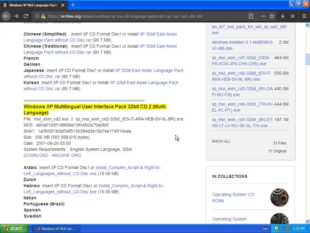The width and height of the screenshot is (310, 233).
Task: Open East Asian Language Pack link for Chinese (Simplified)
Action: tap(100, 37)
